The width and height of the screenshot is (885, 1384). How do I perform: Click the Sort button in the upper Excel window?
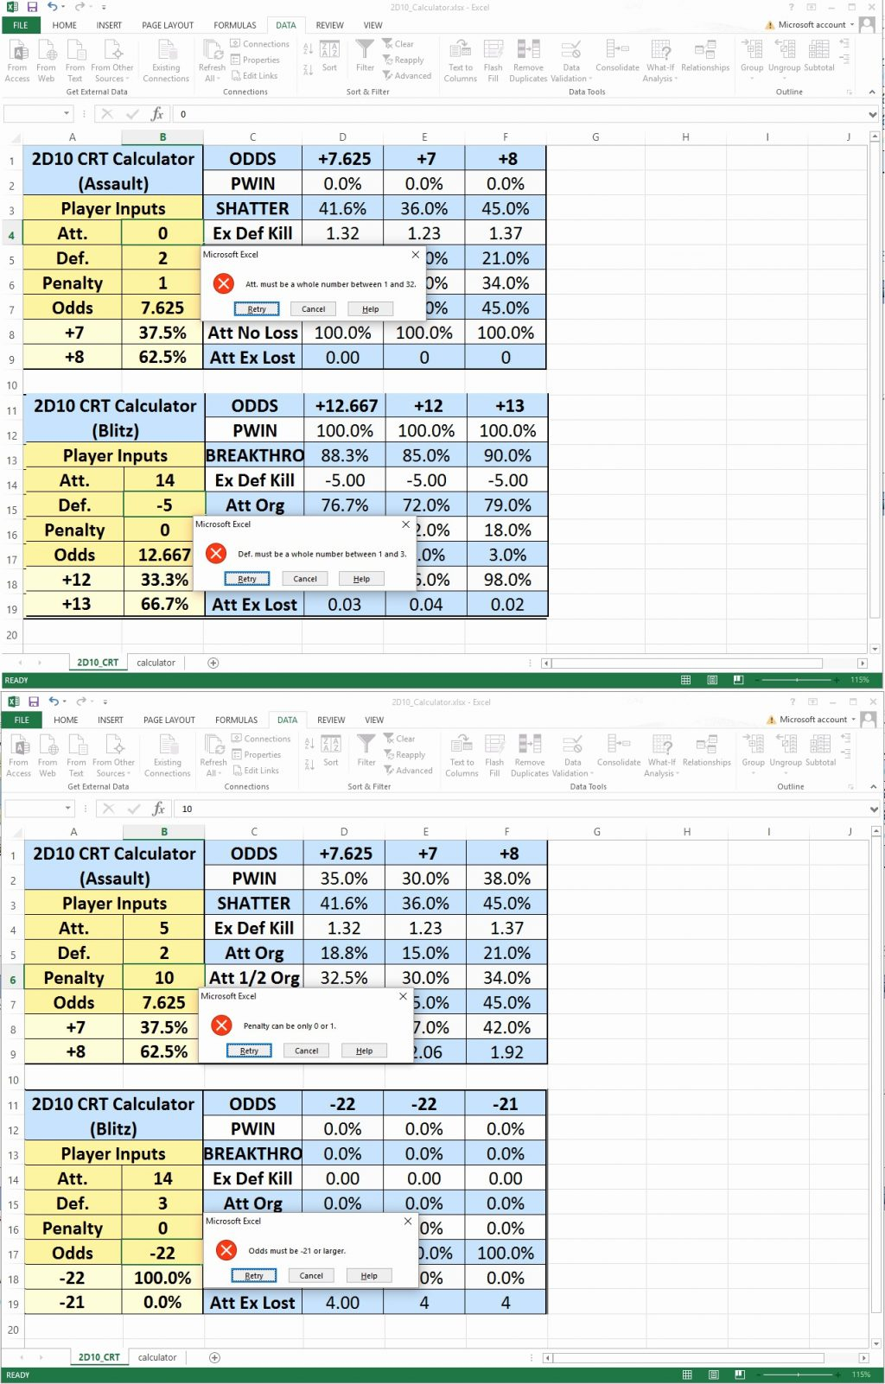[x=329, y=56]
